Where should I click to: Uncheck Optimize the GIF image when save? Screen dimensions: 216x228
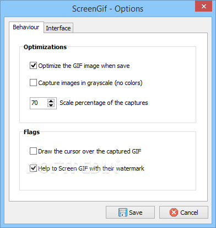[x=33, y=66]
